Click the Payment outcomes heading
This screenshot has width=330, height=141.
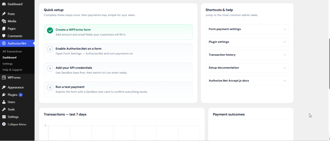[x=229, y=114]
